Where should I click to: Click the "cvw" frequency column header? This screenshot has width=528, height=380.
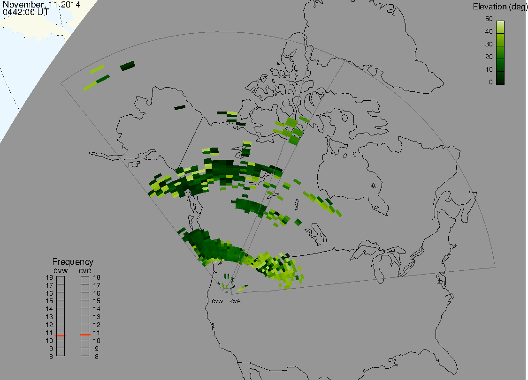(61, 271)
